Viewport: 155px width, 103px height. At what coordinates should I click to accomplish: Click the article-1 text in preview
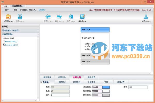90,44
